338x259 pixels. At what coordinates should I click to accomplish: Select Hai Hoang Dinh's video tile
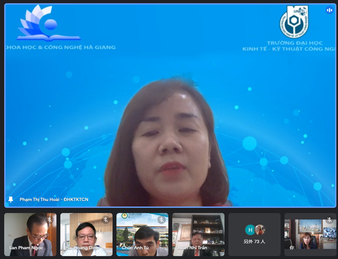[x=87, y=235]
